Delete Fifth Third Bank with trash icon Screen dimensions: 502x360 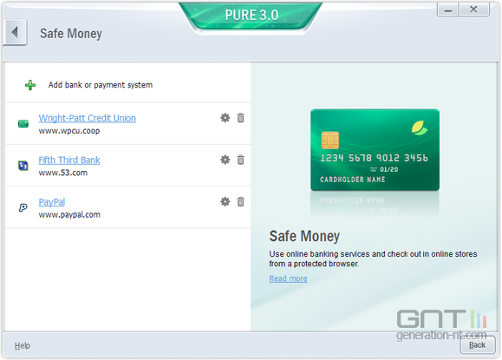click(x=240, y=160)
